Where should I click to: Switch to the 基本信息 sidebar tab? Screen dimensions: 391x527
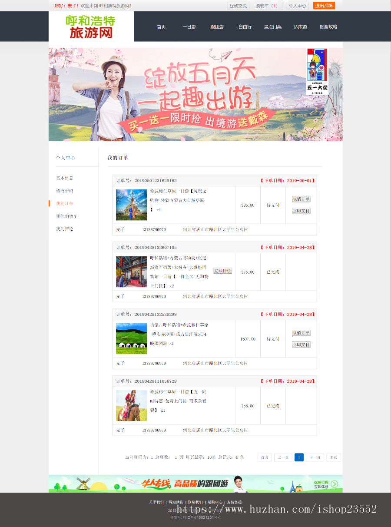(x=64, y=178)
